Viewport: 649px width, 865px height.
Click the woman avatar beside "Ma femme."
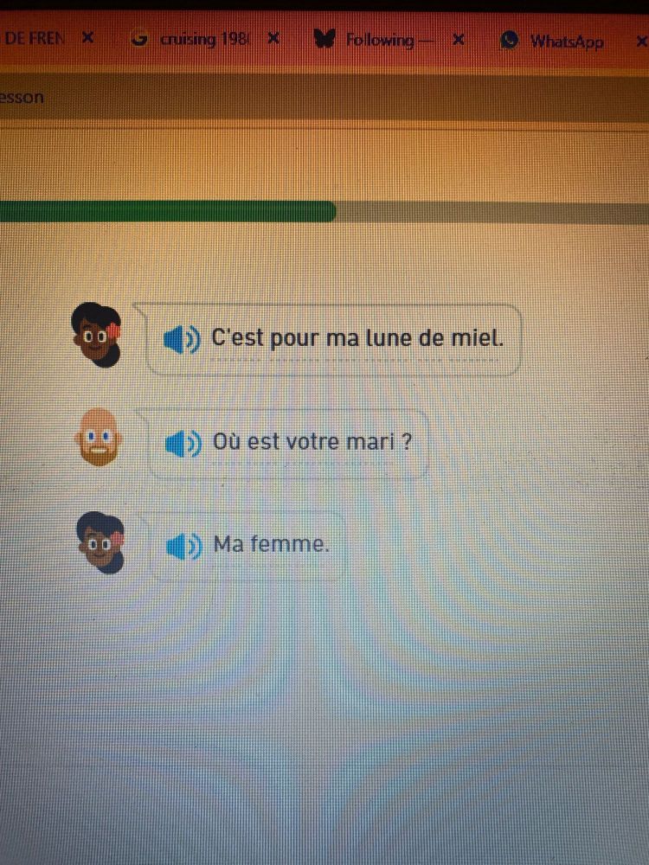coord(100,541)
